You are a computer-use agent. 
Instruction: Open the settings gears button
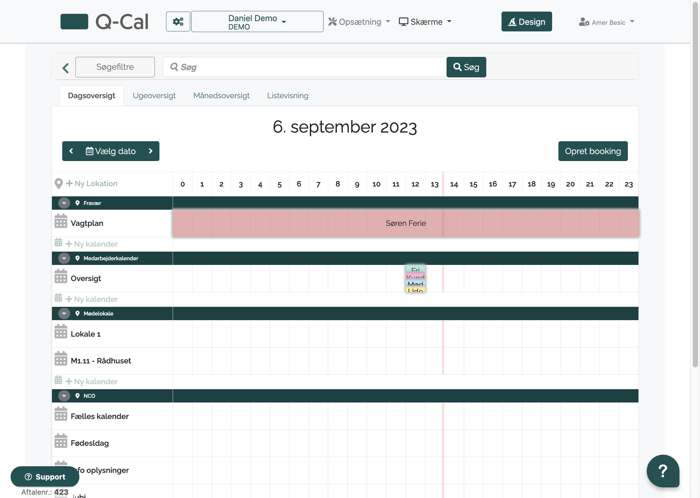tap(178, 21)
